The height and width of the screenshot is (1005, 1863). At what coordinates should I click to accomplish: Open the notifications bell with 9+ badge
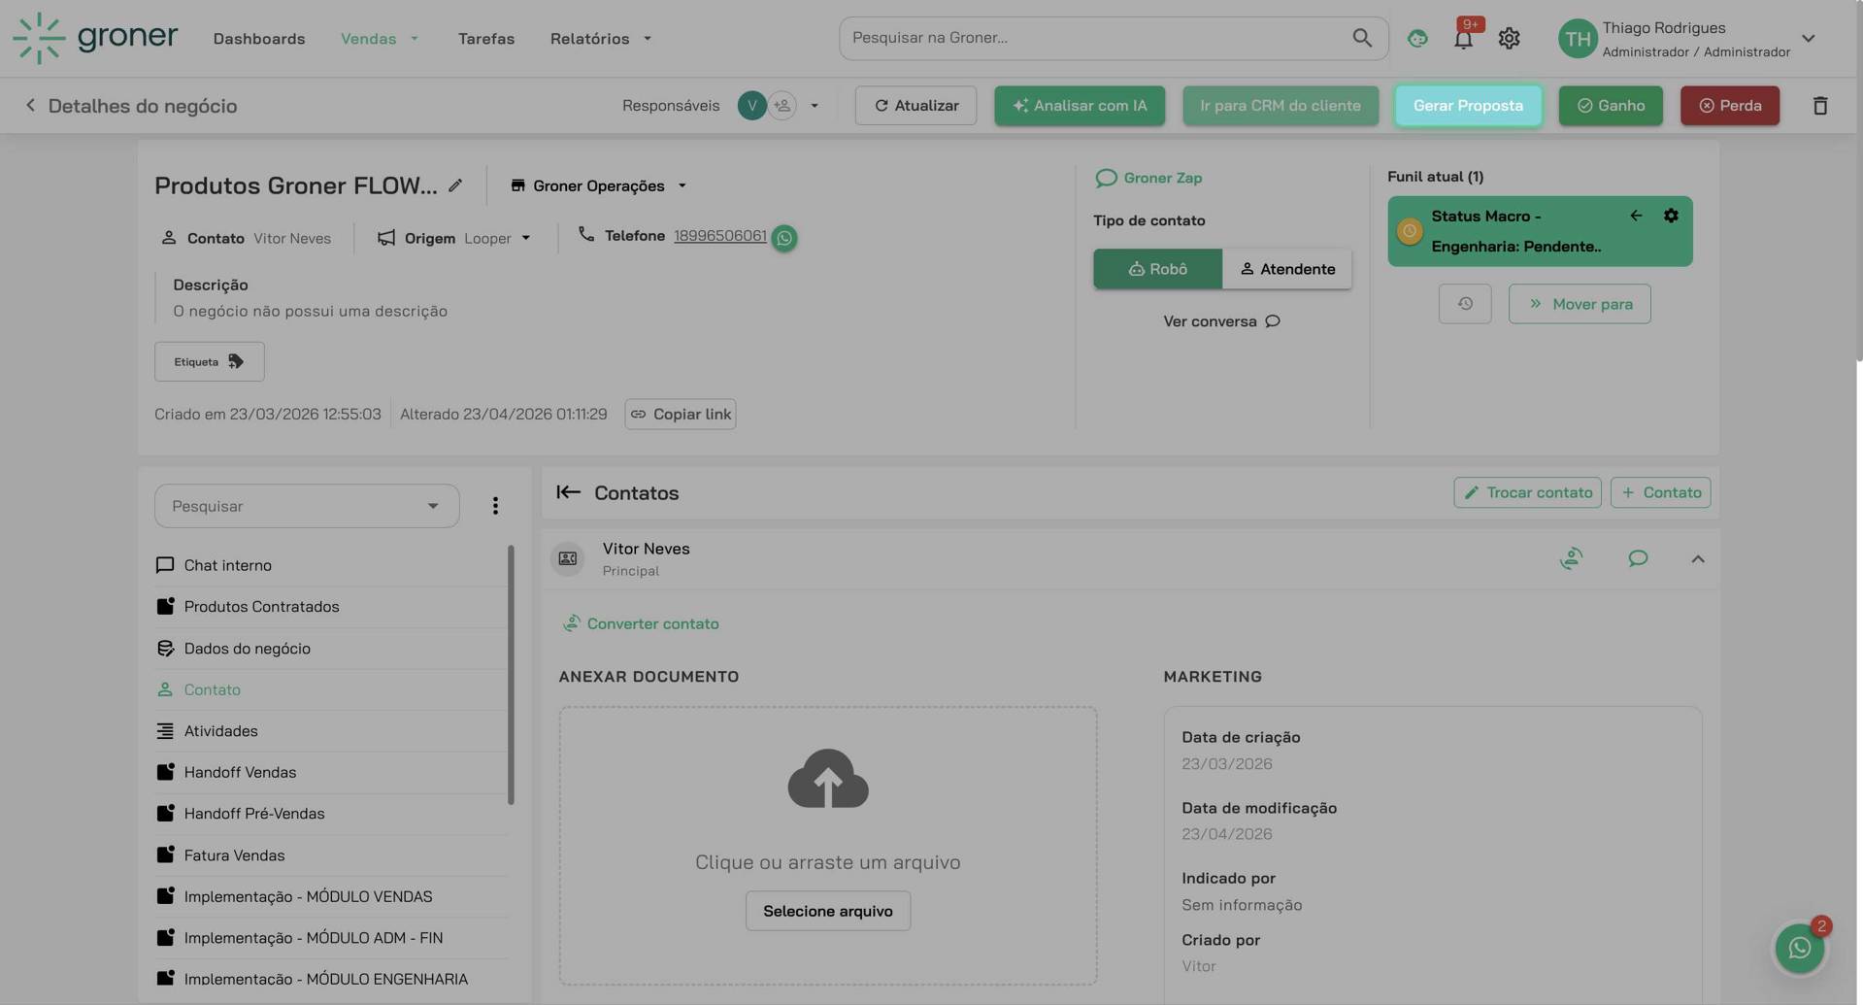coord(1462,38)
